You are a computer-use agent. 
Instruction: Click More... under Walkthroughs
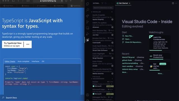pyautogui.click(x=160, y=74)
